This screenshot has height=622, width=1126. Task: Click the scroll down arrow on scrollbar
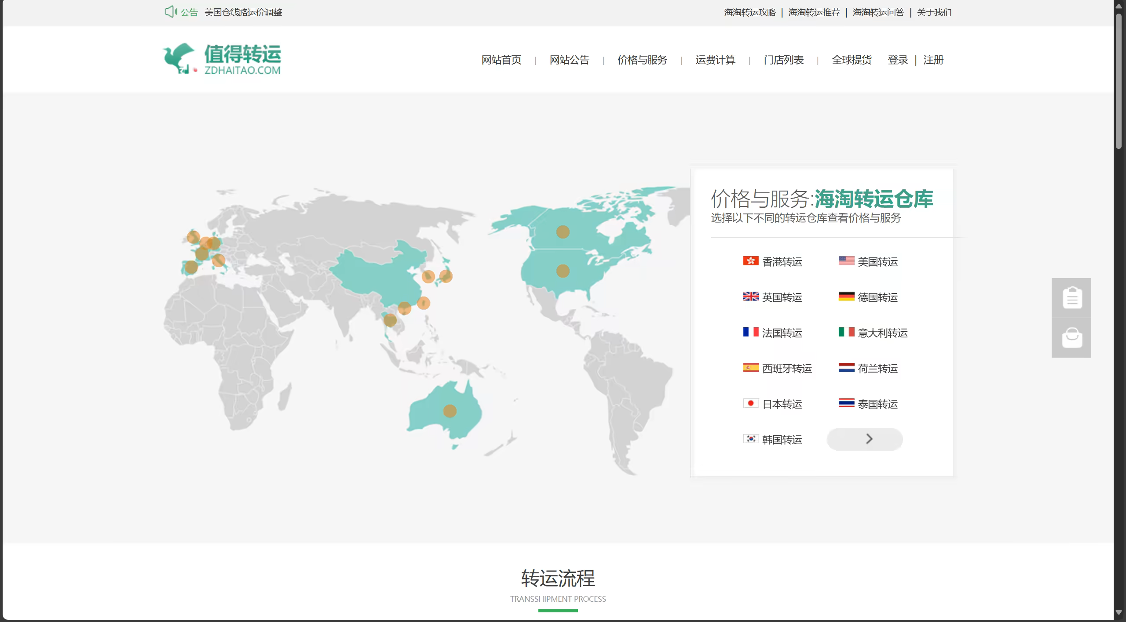(1119, 612)
